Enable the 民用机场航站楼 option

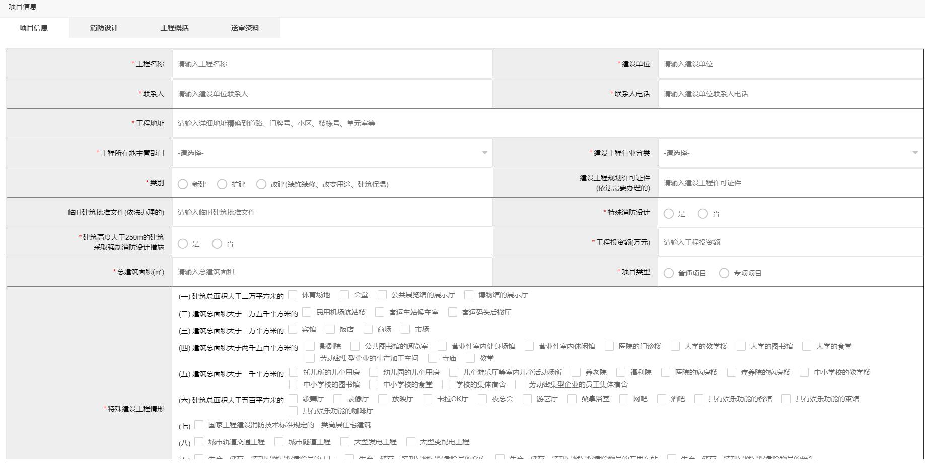[308, 312]
